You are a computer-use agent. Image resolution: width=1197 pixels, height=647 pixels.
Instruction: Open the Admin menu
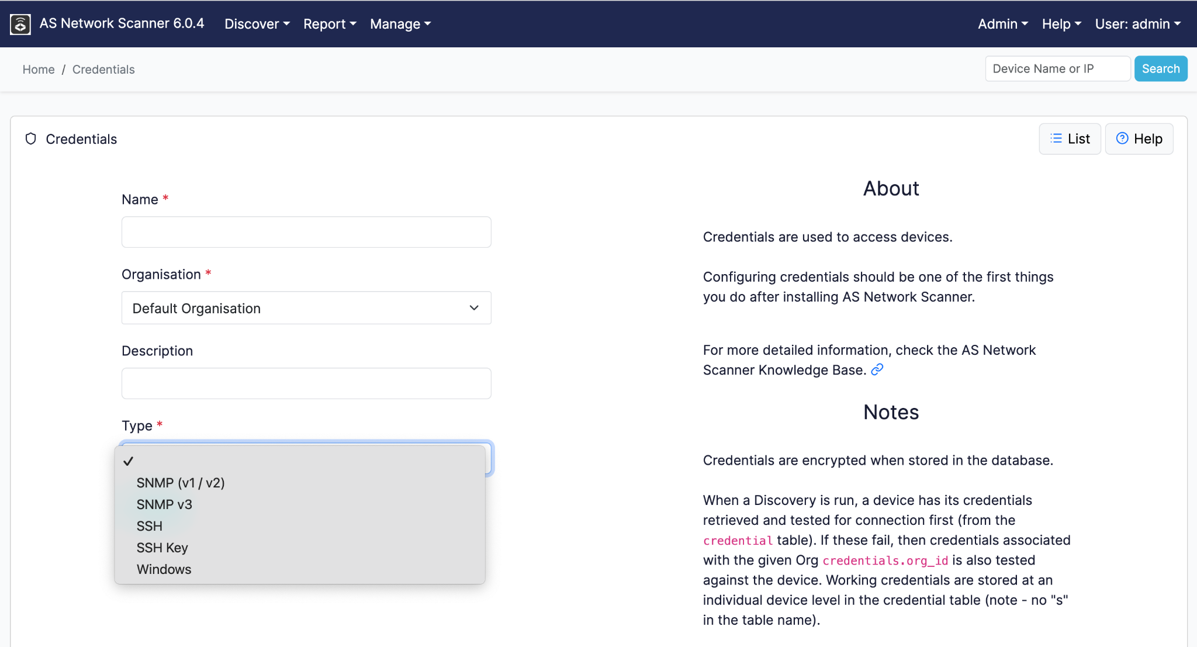[1003, 24]
